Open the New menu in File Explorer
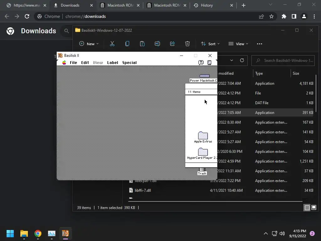 [x=89, y=44]
